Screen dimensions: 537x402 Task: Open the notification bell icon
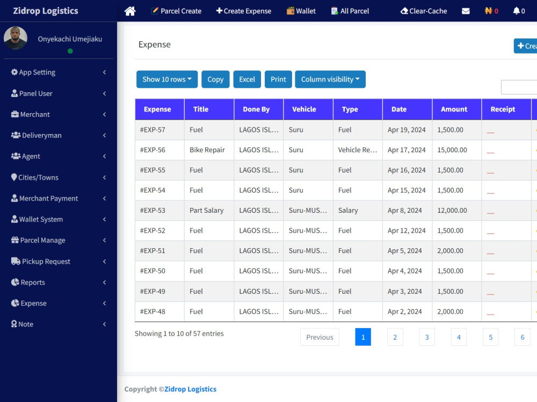pyautogui.click(x=516, y=11)
